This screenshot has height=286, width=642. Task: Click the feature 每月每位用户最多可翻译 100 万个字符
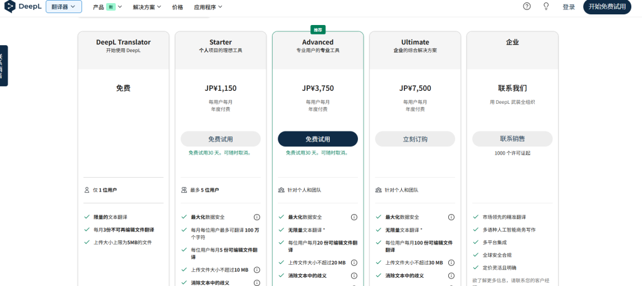coord(225,233)
